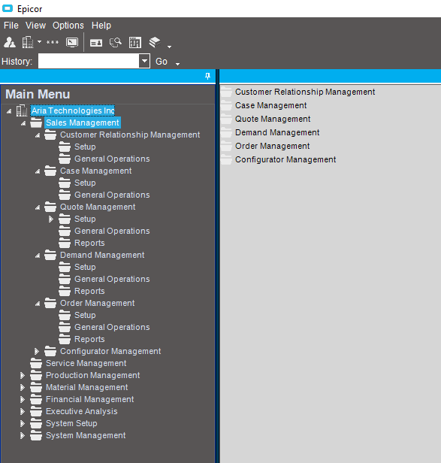Collapse the Sales Management tree node
Viewport: 441px width, 463px height.
click(x=23, y=123)
